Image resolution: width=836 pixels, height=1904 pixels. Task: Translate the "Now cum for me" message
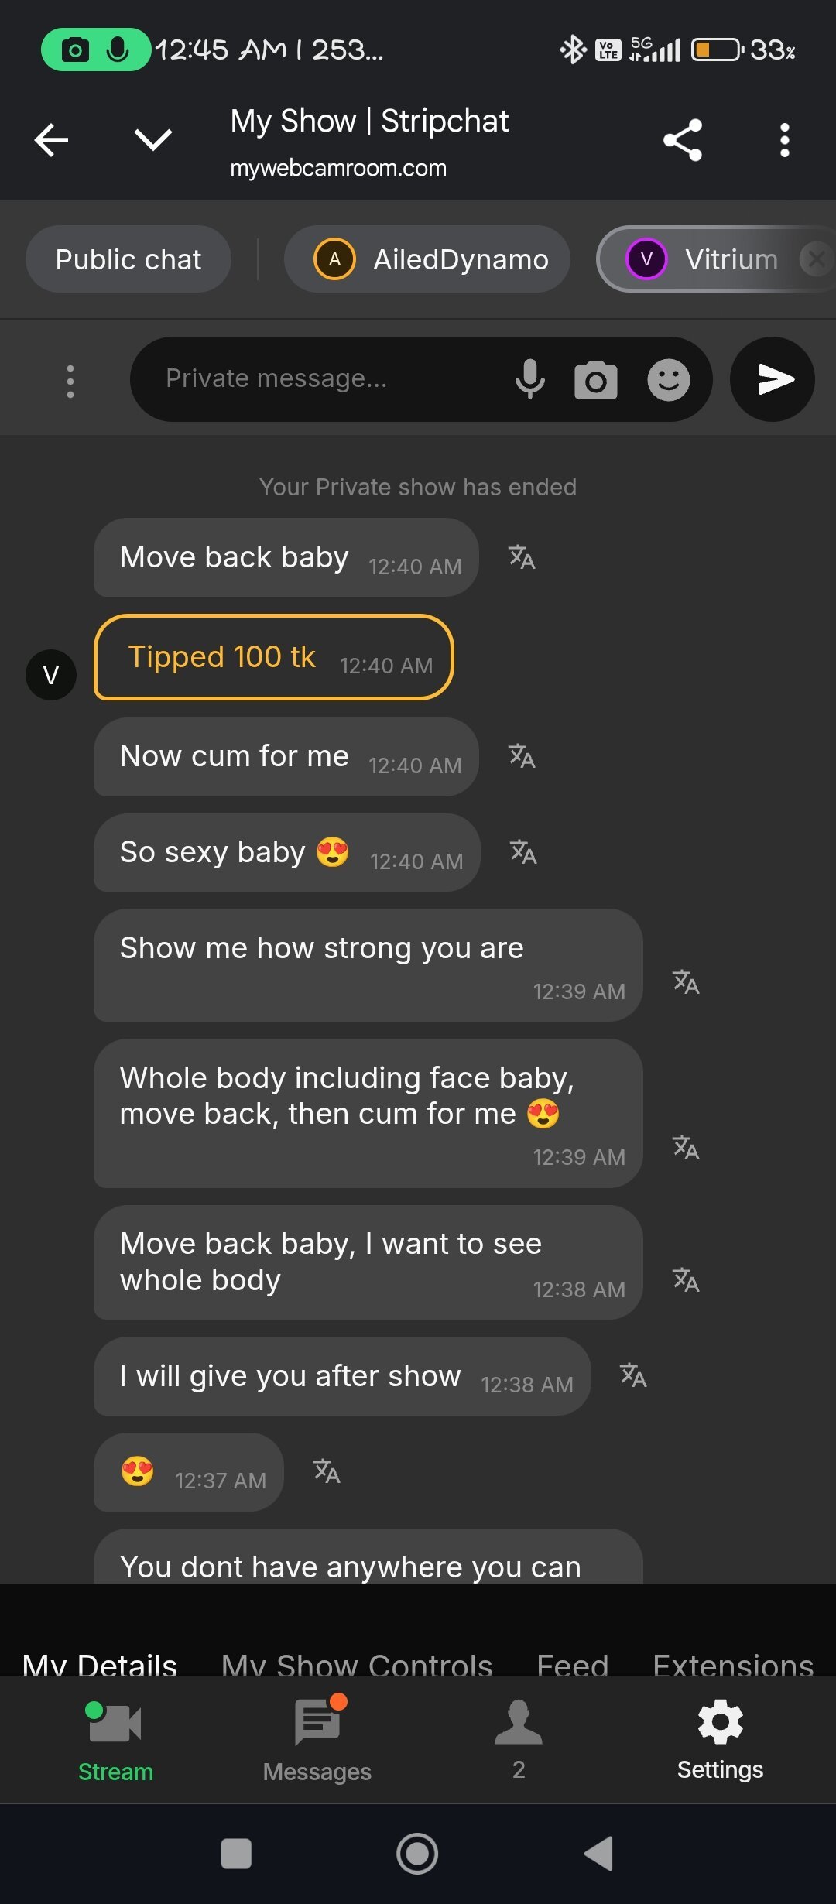[x=522, y=756]
